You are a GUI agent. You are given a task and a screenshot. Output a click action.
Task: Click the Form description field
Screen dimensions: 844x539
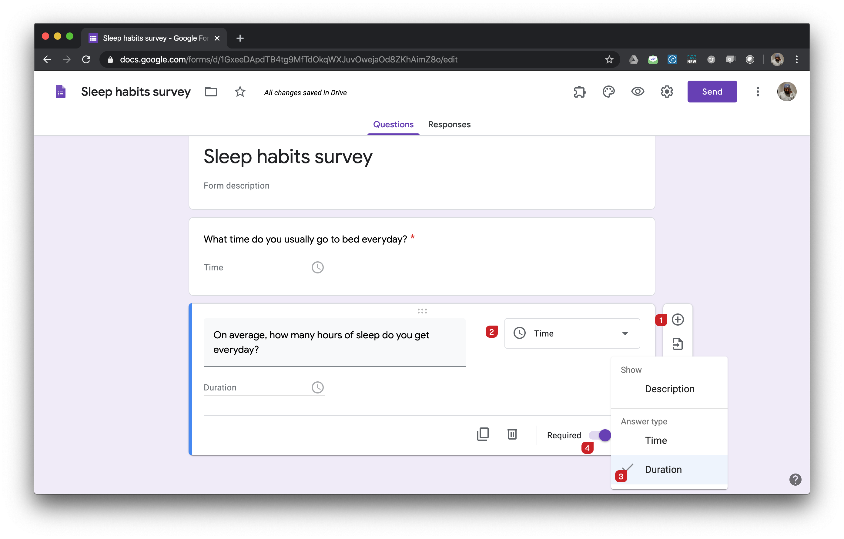[236, 186]
